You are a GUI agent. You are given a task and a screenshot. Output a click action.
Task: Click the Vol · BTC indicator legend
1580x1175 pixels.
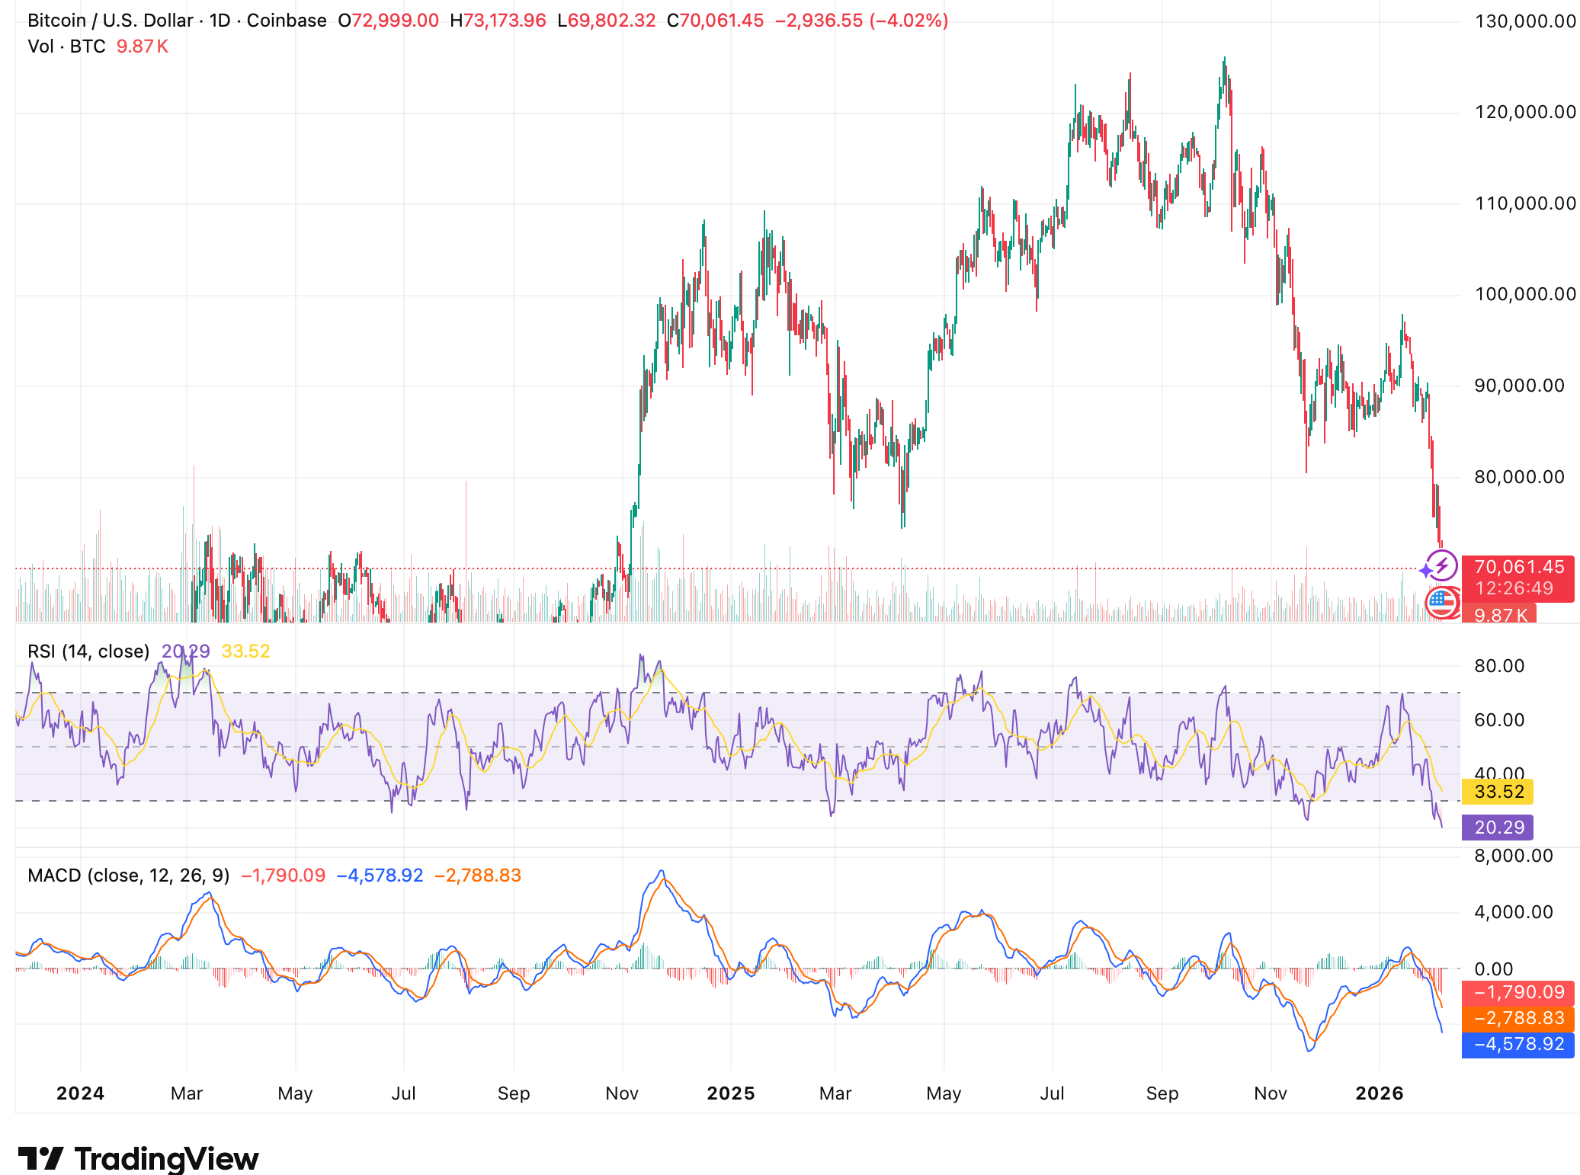[x=66, y=46]
